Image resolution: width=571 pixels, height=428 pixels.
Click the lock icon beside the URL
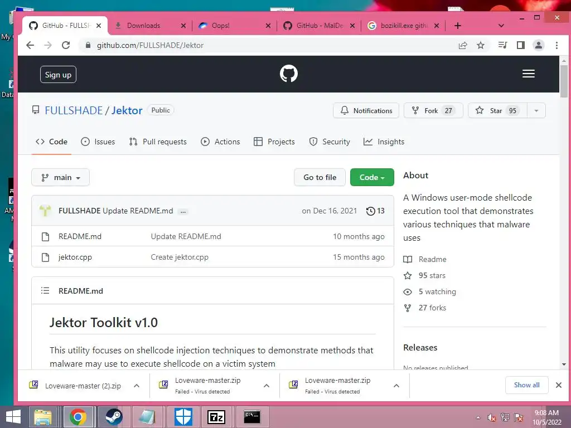88,45
